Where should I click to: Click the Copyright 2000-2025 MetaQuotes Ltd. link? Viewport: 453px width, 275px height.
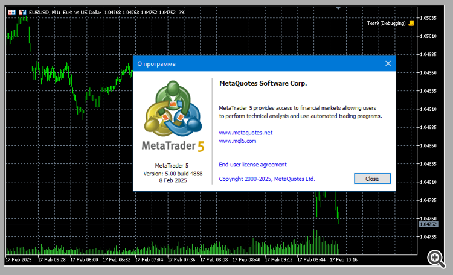point(267,179)
